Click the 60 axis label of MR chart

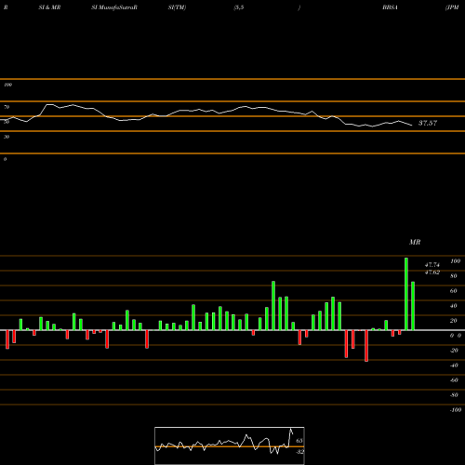point(454,291)
